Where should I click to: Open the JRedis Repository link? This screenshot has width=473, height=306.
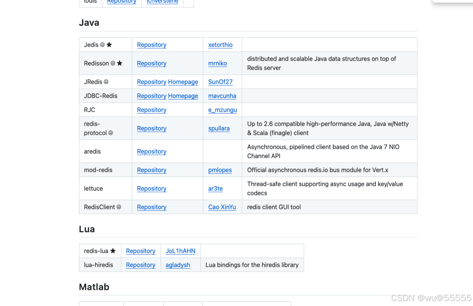tap(151, 82)
